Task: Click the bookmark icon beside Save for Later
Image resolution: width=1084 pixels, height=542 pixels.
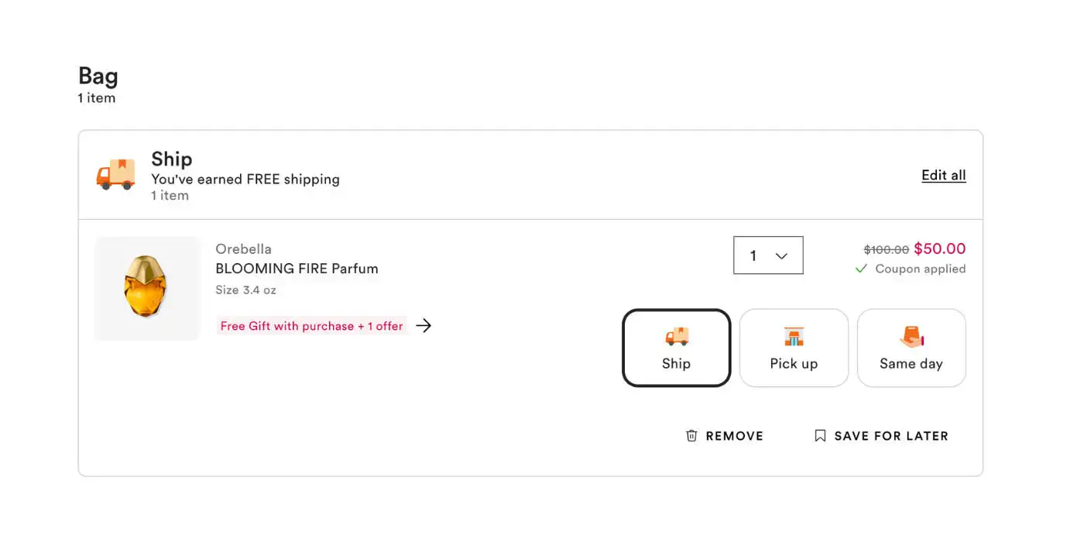Action: [x=820, y=436]
